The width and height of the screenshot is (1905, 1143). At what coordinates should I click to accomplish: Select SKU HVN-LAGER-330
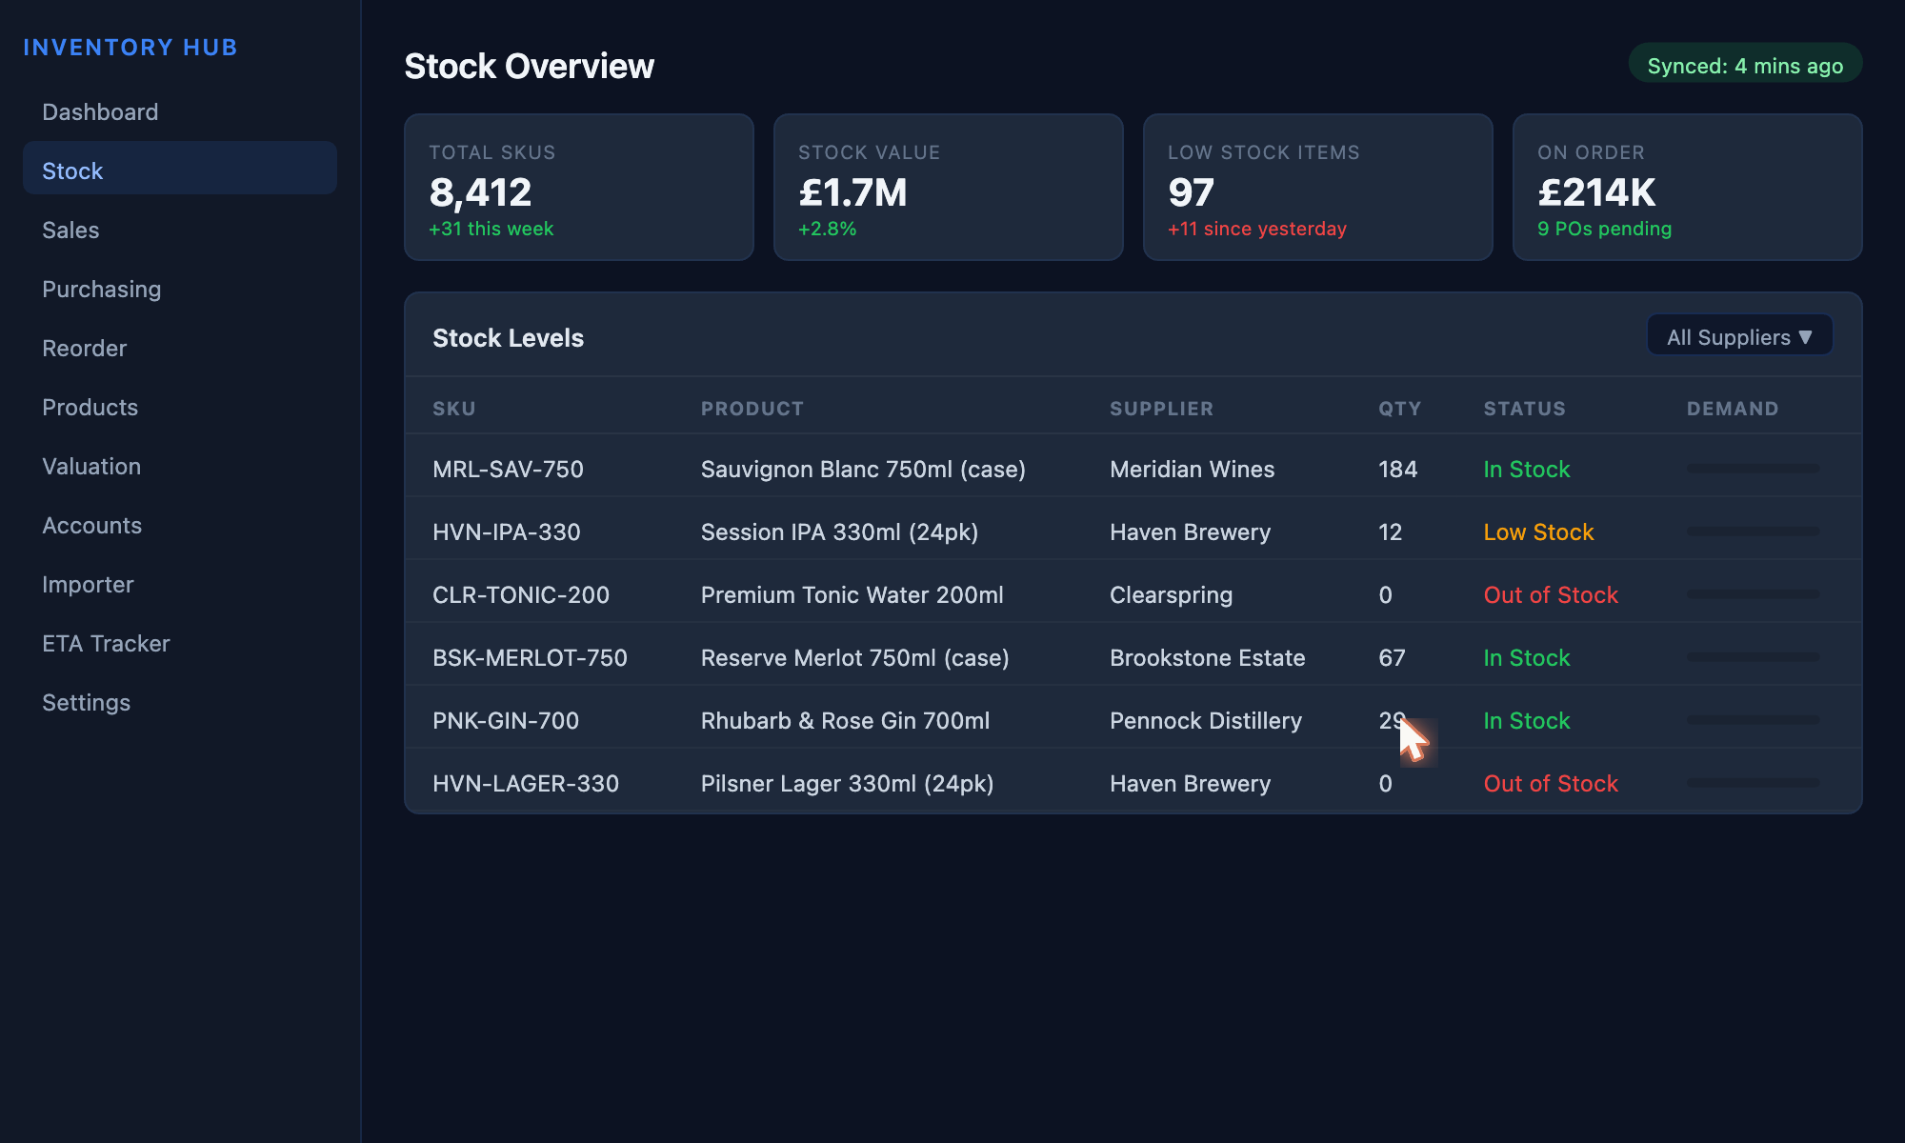click(526, 784)
